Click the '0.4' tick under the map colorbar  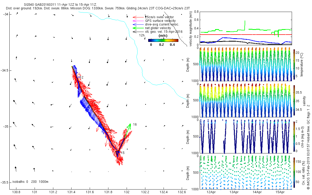coord(172,44)
